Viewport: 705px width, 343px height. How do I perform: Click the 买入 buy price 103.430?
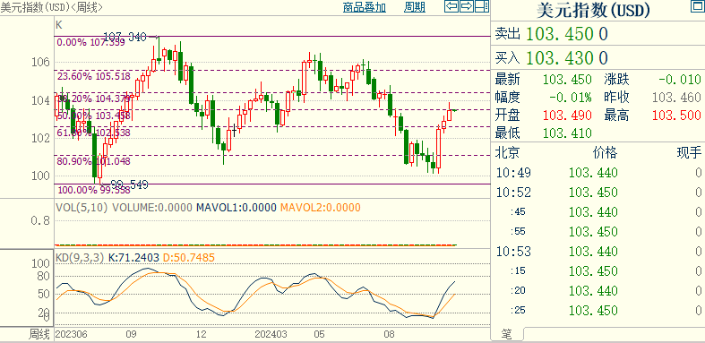(x=567, y=57)
